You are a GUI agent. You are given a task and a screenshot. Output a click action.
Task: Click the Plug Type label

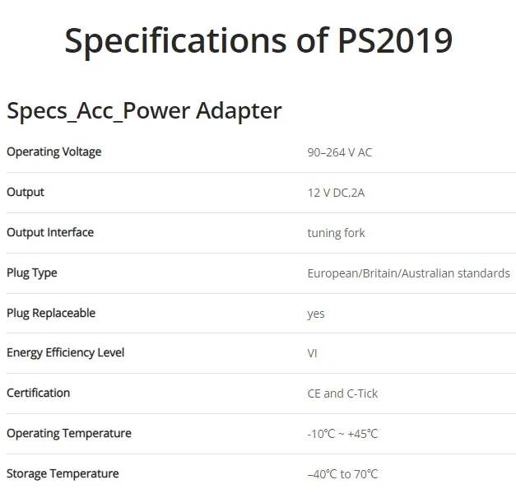[32, 273]
